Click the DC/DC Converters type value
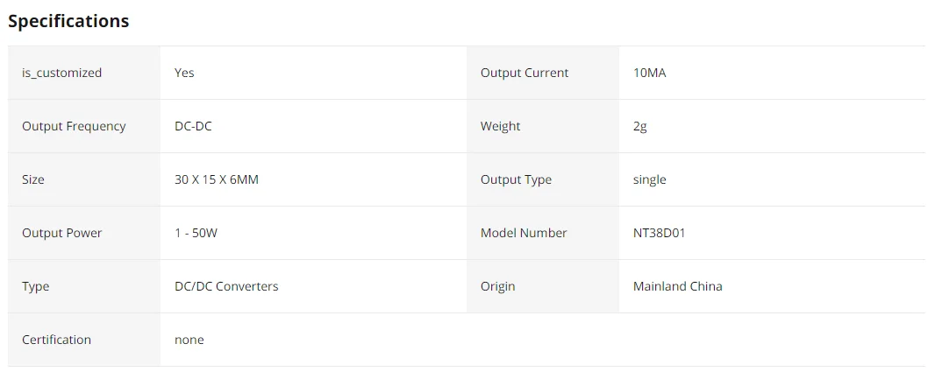 (x=226, y=286)
